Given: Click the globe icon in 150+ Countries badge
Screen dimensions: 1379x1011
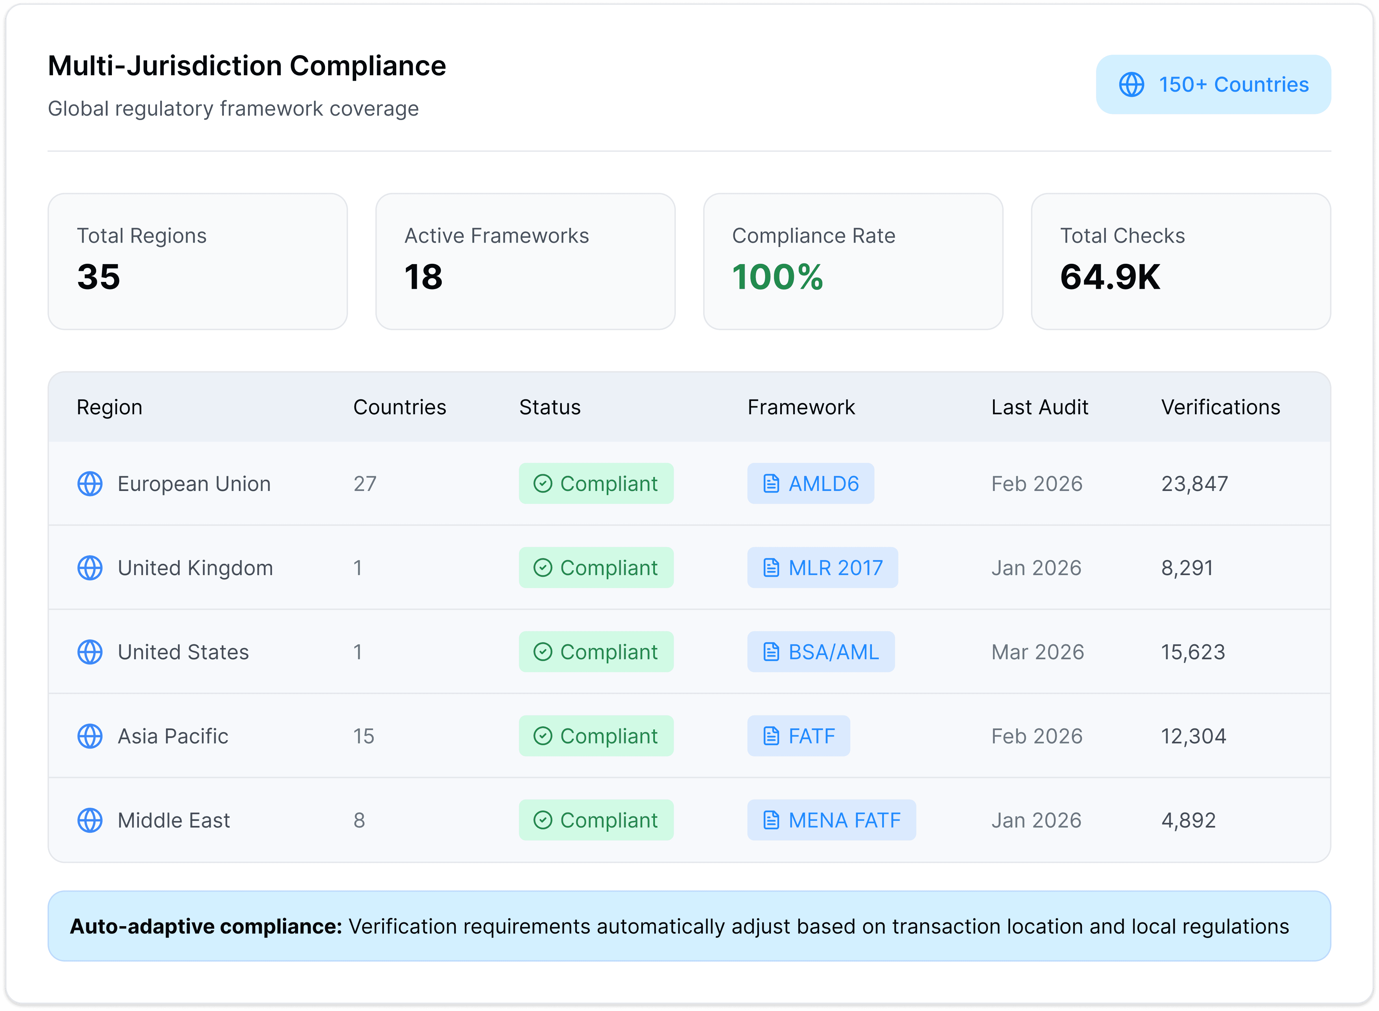Looking at the screenshot, I should point(1131,85).
